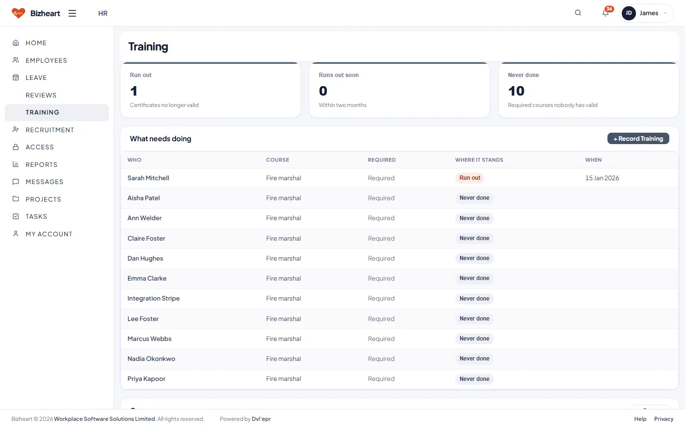Click the Reports bar chart icon
The height and width of the screenshot is (428, 685).
(16, 165)
